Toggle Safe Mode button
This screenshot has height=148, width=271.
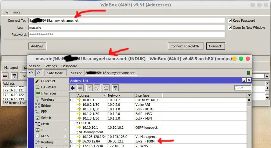pos(55,73)
